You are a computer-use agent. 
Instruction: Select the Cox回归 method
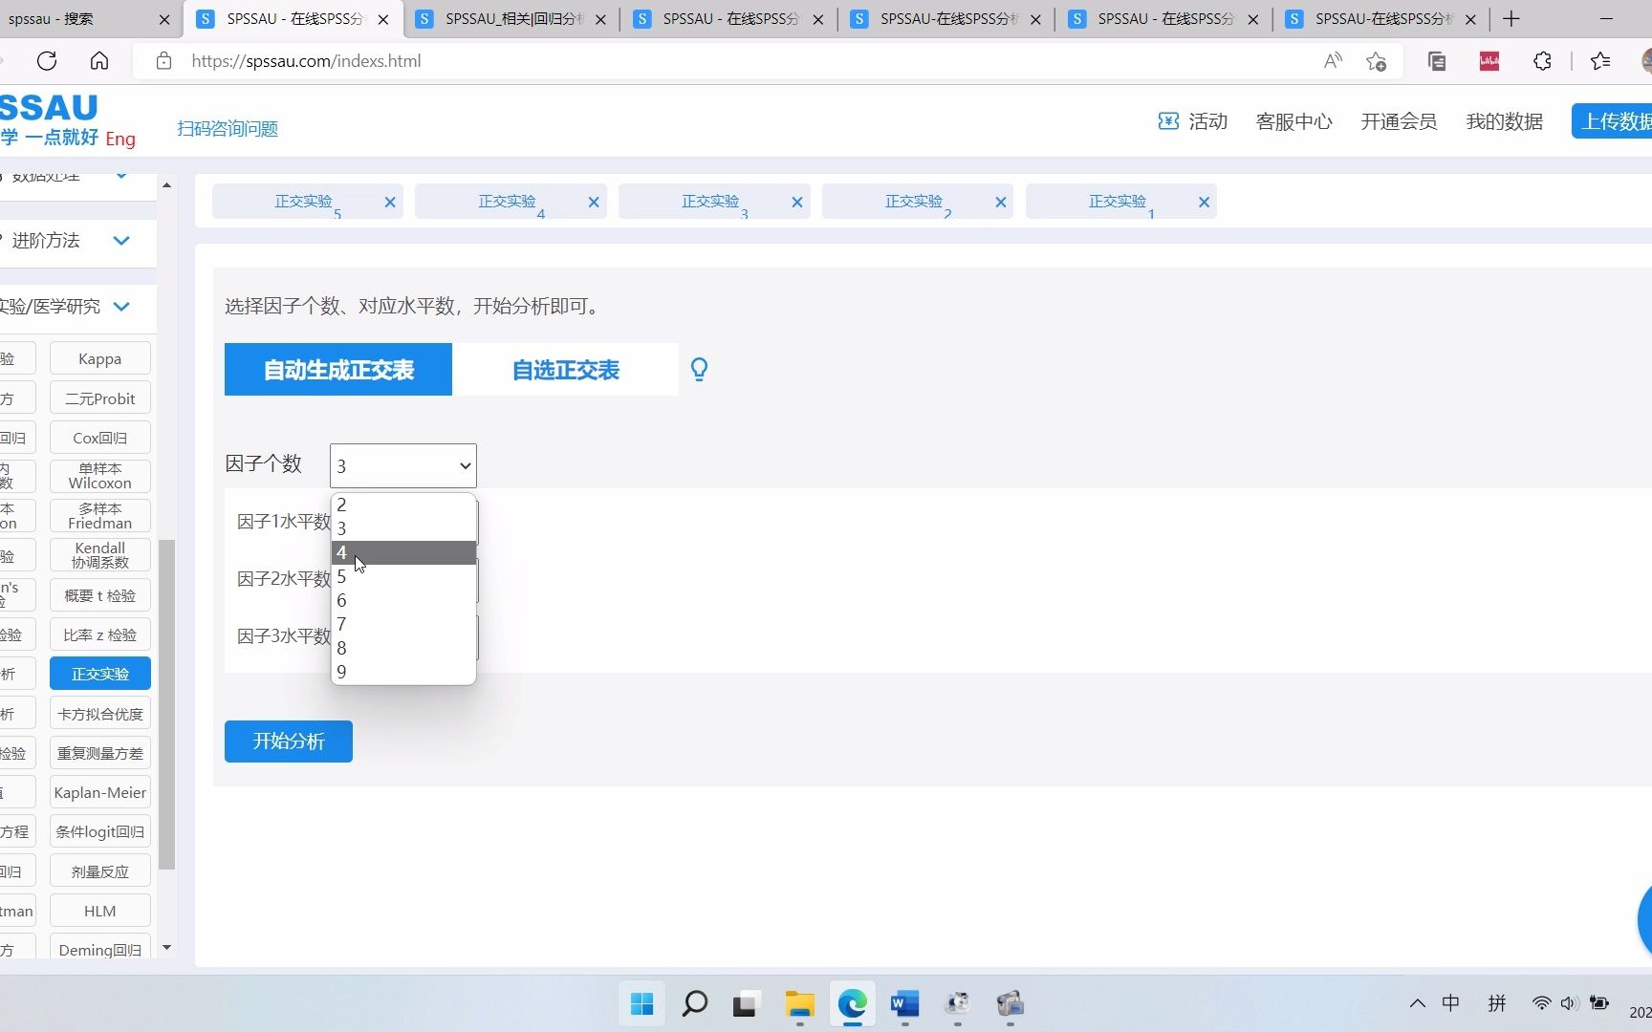pos(100,438)
